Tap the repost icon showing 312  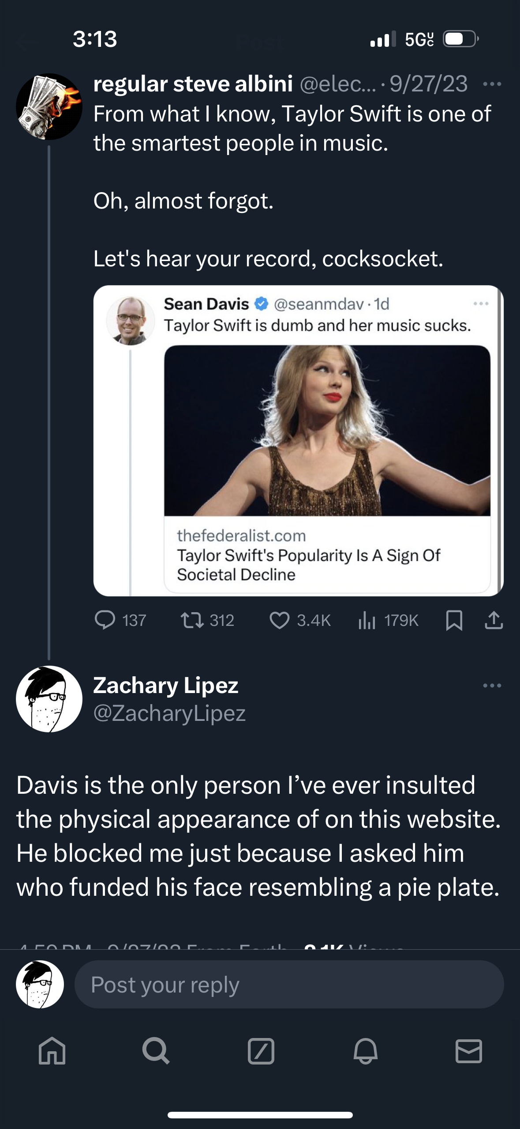192,620
